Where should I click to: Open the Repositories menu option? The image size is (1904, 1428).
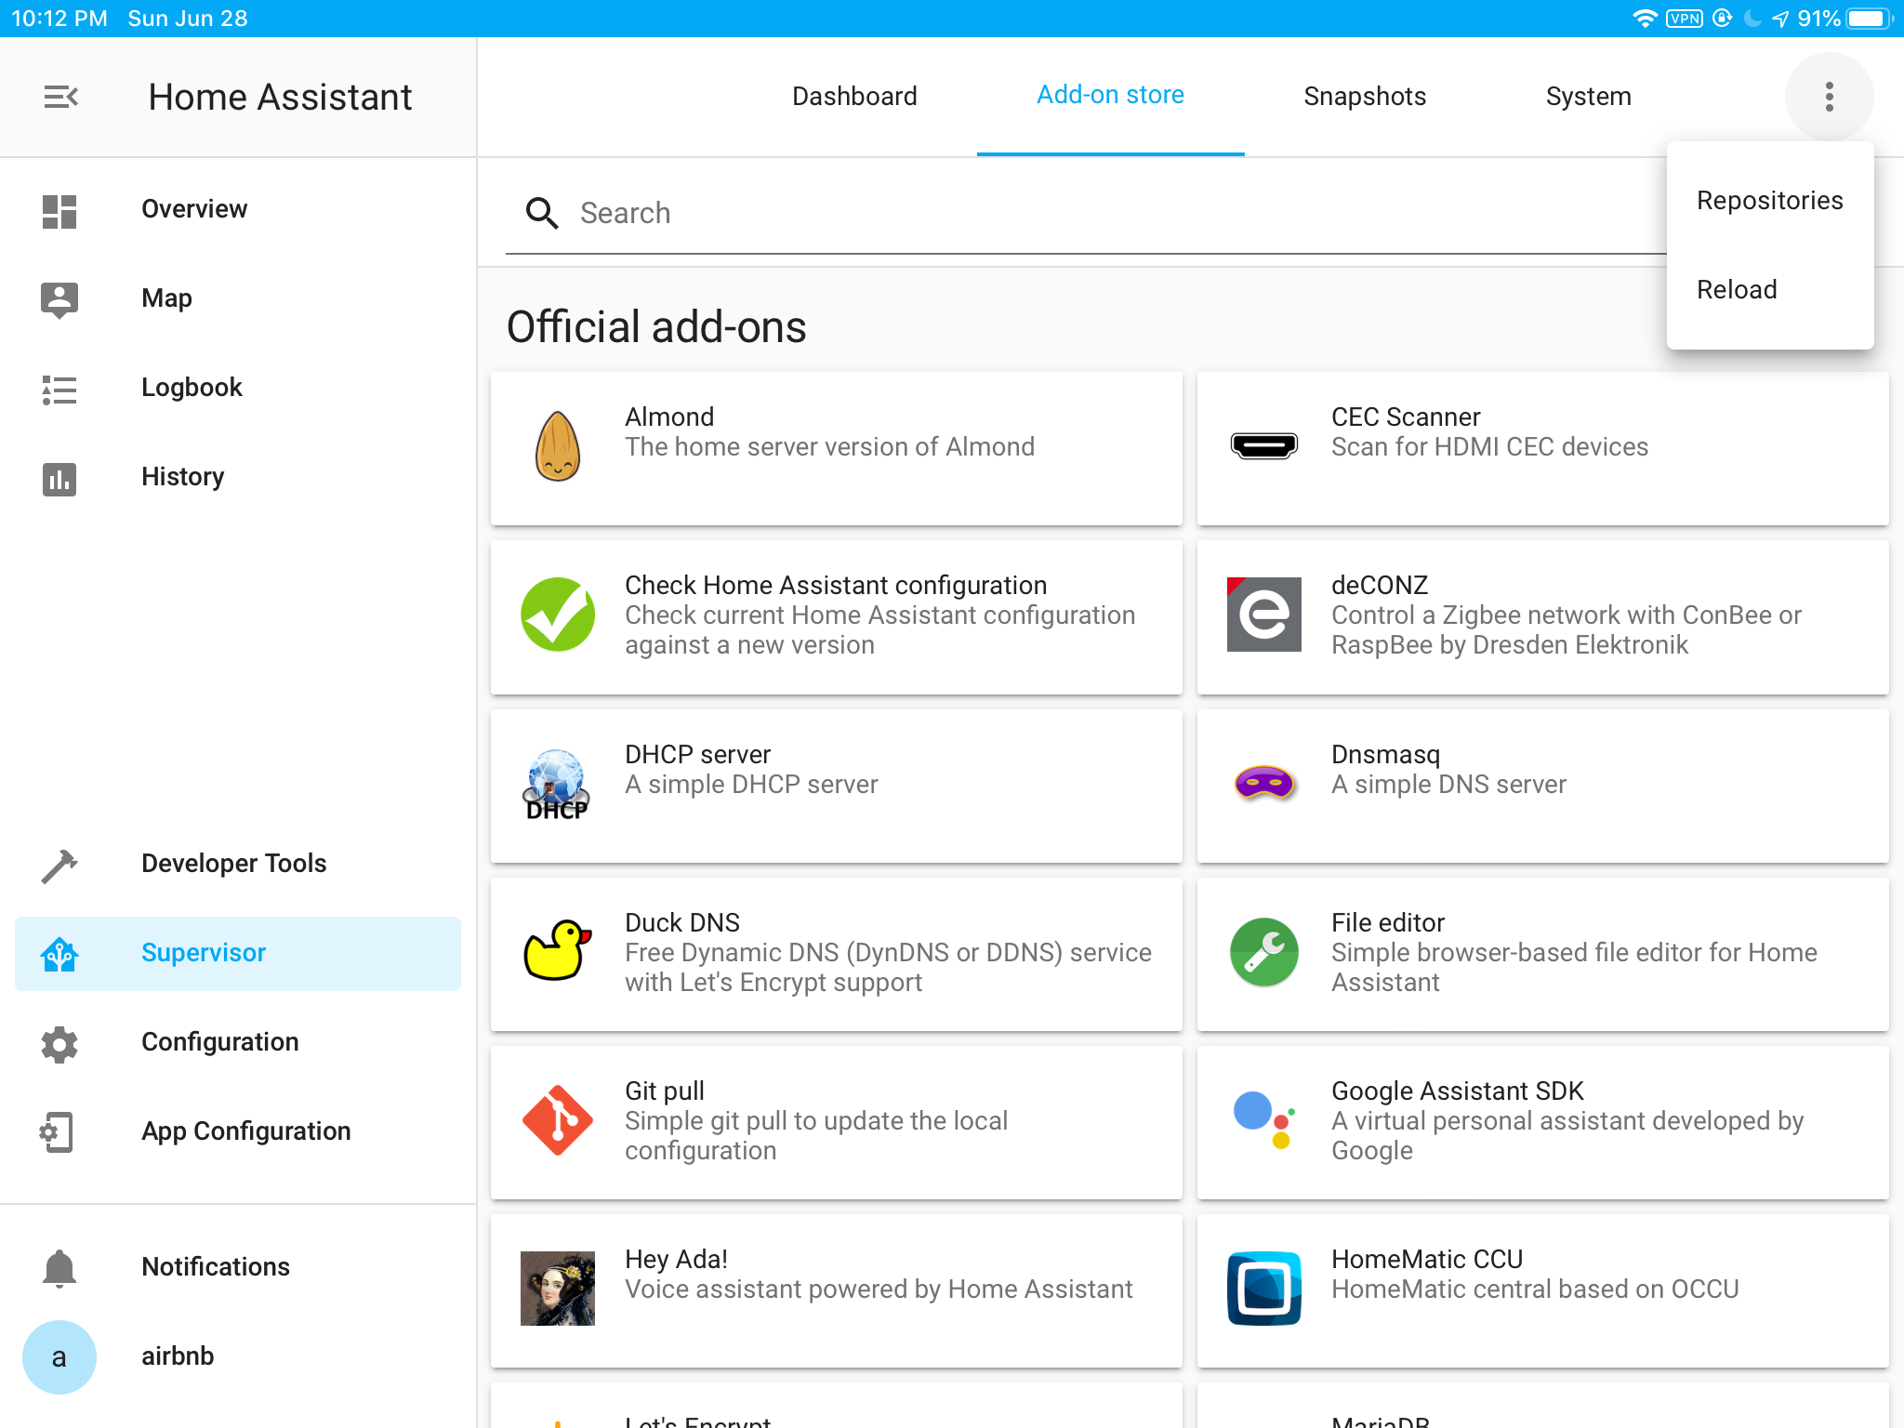click(x=1770, y=200)
